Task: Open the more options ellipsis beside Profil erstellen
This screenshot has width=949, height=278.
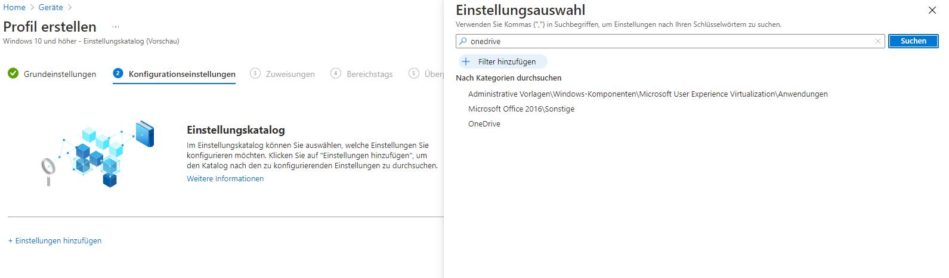Action: click(116, 27)
